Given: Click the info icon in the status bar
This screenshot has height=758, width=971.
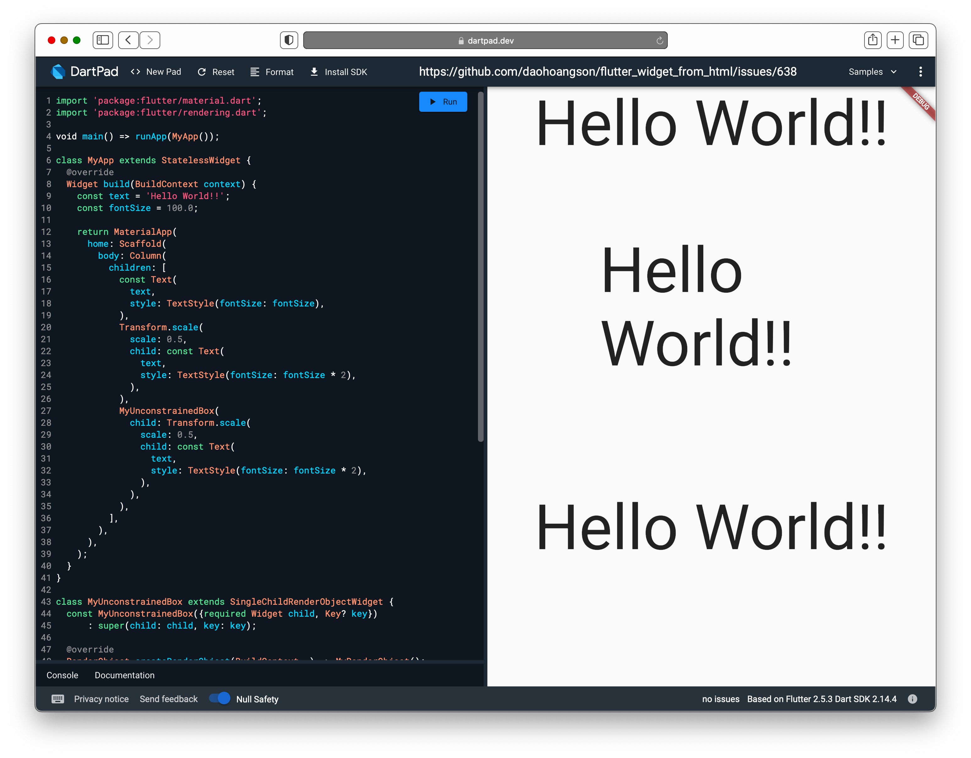Looking at the screenshot, I should [x=912, y=698].
